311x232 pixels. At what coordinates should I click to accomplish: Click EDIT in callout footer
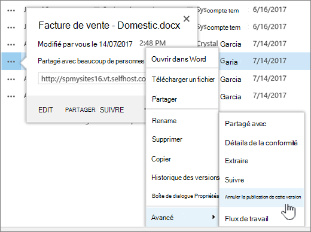pyautogui.click(x=45, y=110)
